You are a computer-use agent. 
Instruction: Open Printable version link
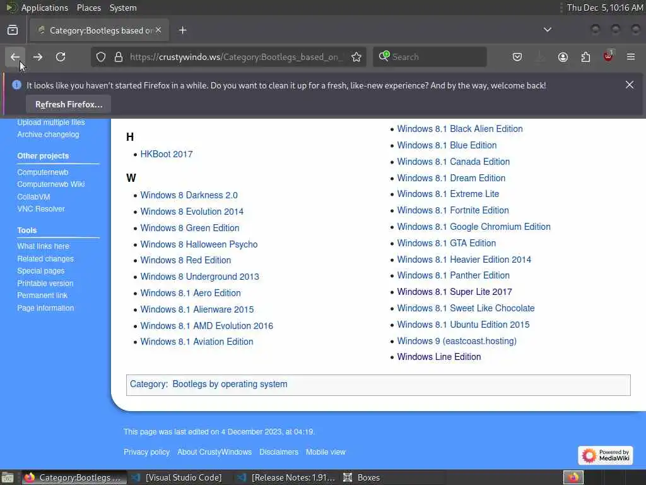(x=45, y=284)
